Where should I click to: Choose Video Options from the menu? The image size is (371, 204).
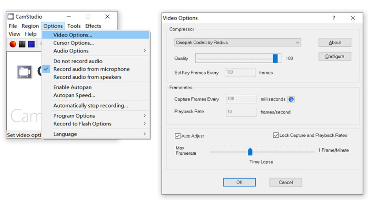coord(72,35)
